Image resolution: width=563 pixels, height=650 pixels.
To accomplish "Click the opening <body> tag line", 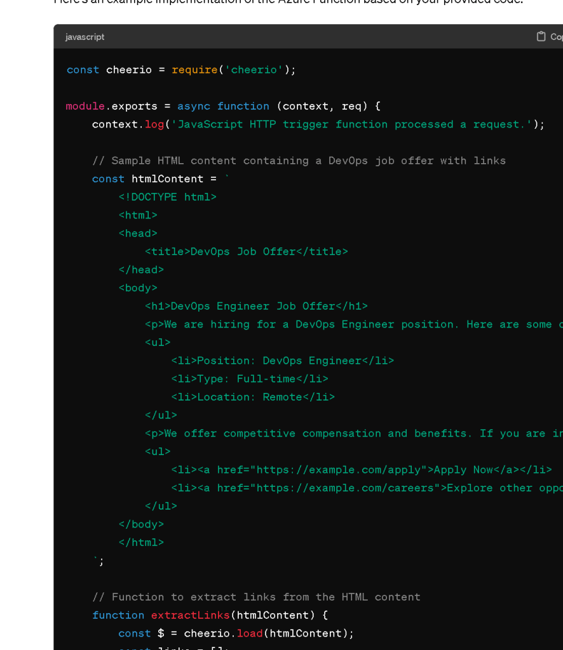I will [x=138, y=288].
